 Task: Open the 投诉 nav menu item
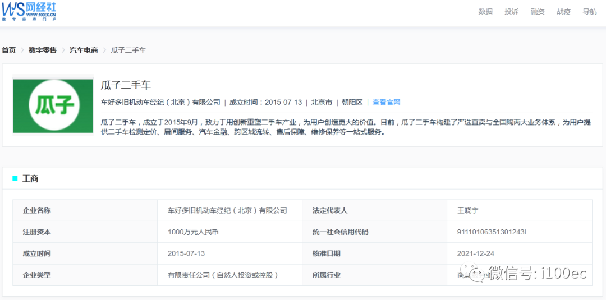point(511,12)
